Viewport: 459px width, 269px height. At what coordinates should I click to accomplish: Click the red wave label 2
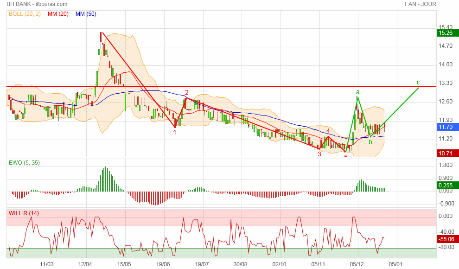187,93
